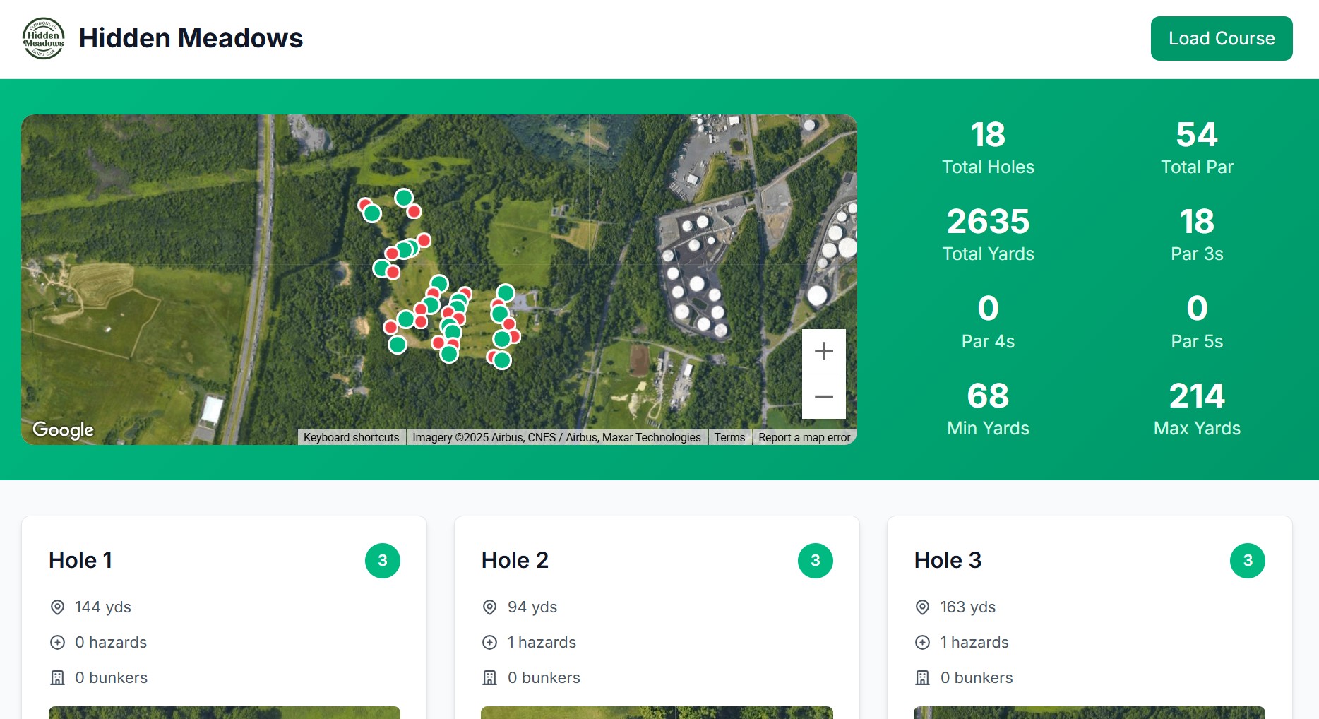The height and width of the screenshot is (719, 1319).
Task: Click Hole 3 bunkers building icon
Action: click(x=922, y=678)
